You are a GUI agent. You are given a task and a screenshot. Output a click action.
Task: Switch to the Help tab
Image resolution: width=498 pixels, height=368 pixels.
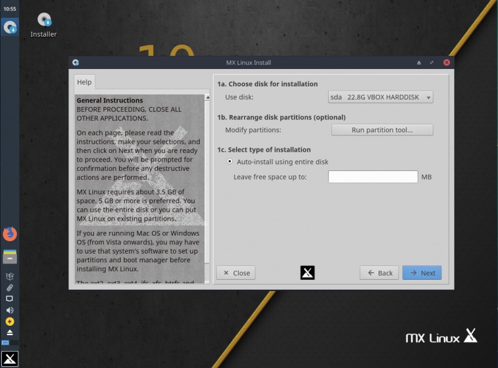coord(83,81)
